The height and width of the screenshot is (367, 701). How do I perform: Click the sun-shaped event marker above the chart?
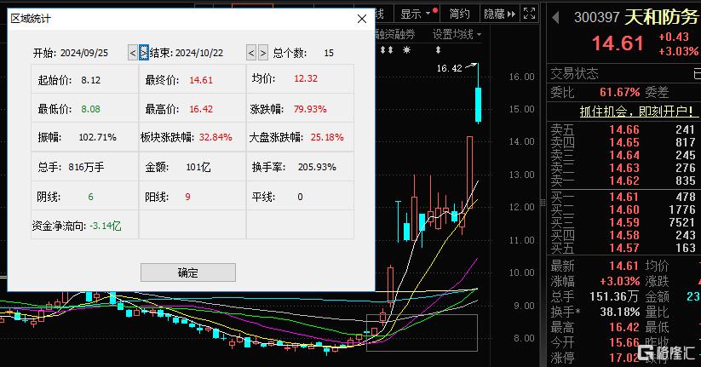click(406, 50)
